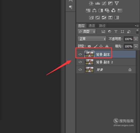Add a Curves adjustment layer
The image size is (140, 133).
tap(104, 3)
